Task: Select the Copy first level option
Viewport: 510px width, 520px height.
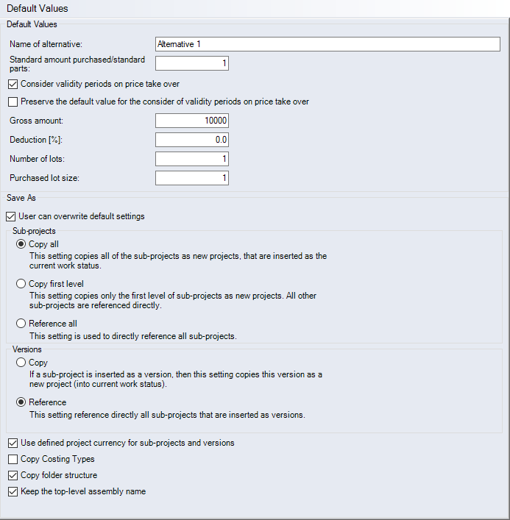Action: click(21, 284)
